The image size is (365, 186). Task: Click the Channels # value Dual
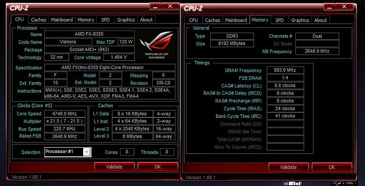317,36
